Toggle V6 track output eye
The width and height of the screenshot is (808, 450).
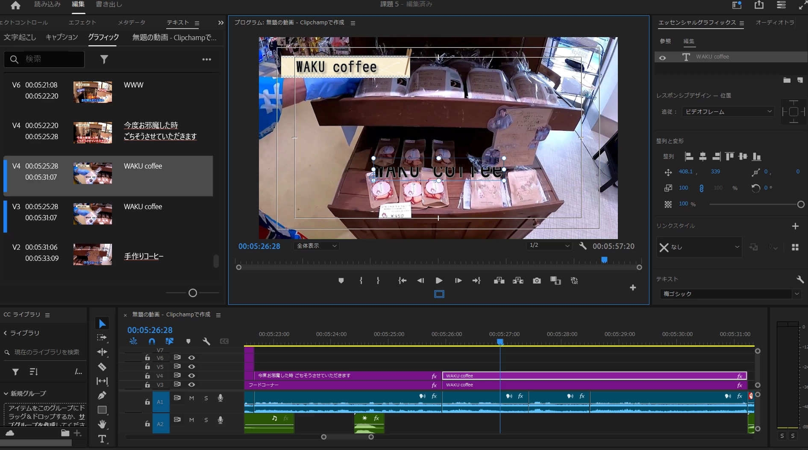point(191,358)
